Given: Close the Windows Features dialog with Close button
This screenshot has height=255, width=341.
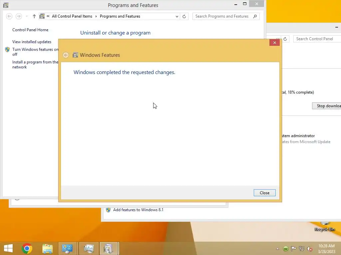Looking at the screenshot, I should (x=264, y=193).
